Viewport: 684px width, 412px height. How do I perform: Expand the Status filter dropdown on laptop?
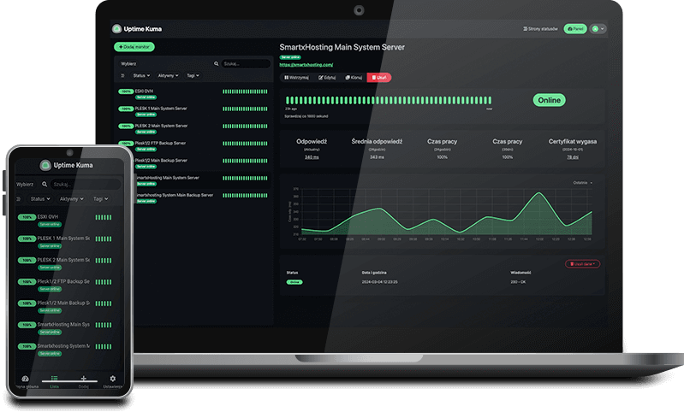pos(141,76)
